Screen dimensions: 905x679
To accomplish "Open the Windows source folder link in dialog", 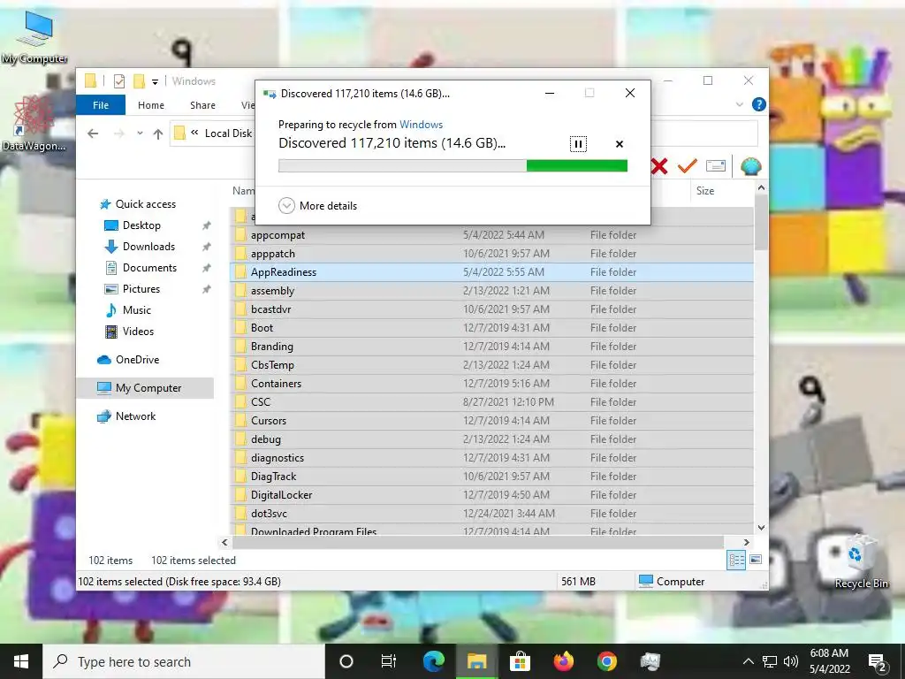I will (x=421, y=124).
